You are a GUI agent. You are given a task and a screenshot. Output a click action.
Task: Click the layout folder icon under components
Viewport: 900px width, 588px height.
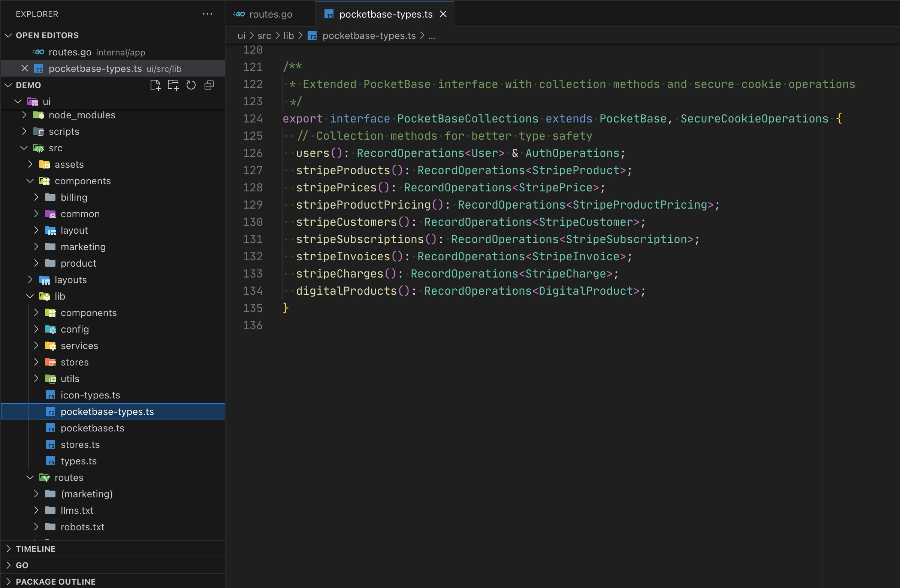click(50, 230)
